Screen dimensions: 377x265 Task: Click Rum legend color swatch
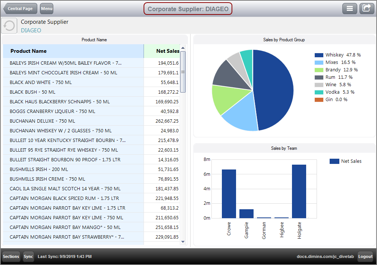[x=319, y=77]
